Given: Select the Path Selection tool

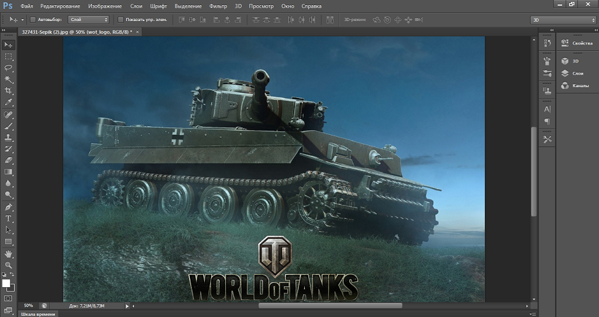Looking at the screenshot, I should click(x=8, y=230).
